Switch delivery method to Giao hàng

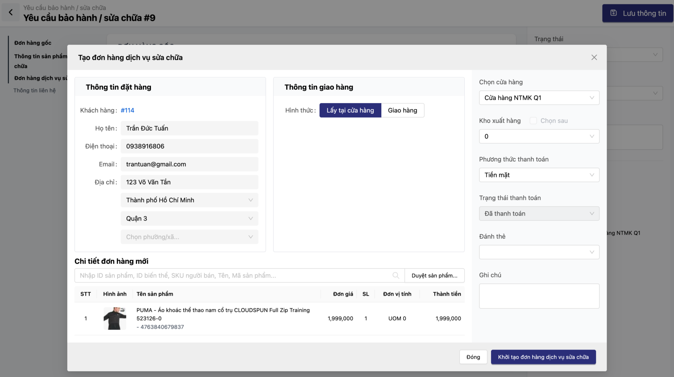coord(402,110)
